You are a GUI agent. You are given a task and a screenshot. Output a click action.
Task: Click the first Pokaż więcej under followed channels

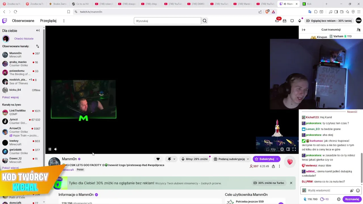[10, 97]
